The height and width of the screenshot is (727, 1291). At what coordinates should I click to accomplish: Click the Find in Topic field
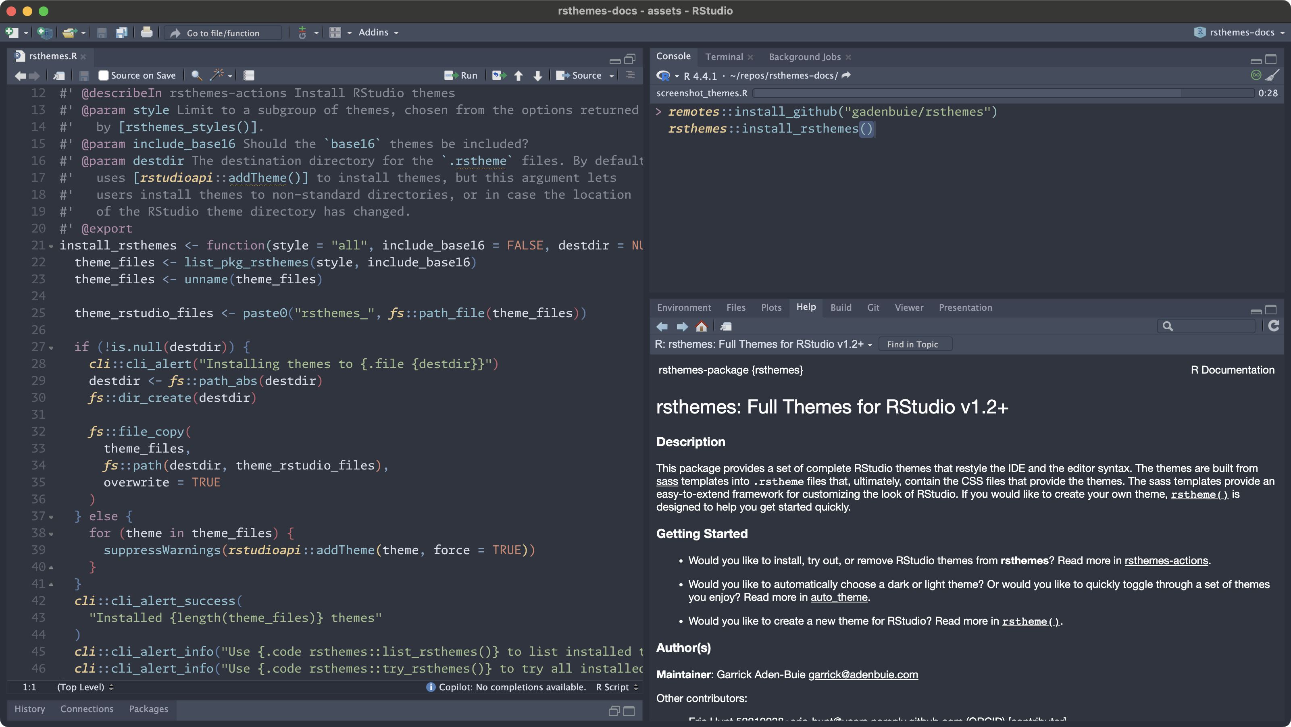[914, 344]
